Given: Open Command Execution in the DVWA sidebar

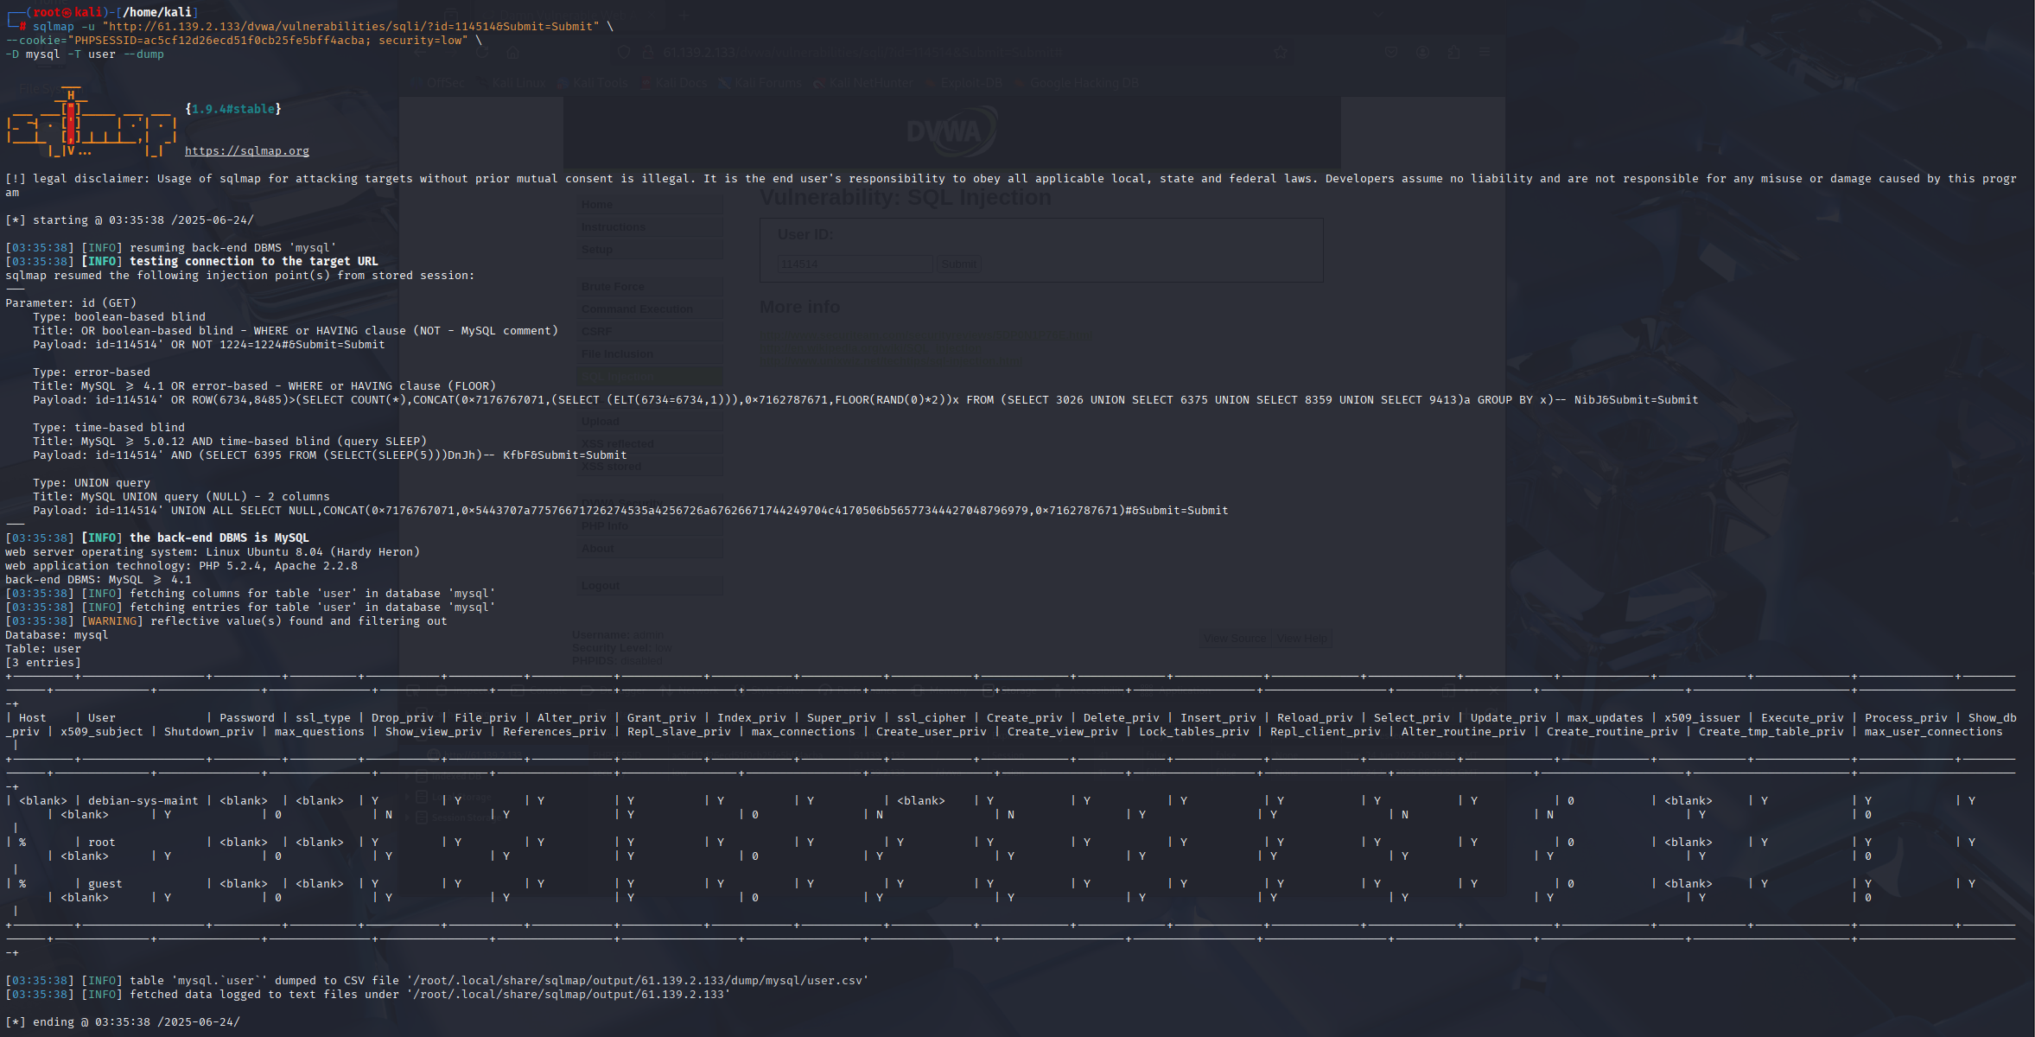Looking at the screenshot, I should (650, 309).
